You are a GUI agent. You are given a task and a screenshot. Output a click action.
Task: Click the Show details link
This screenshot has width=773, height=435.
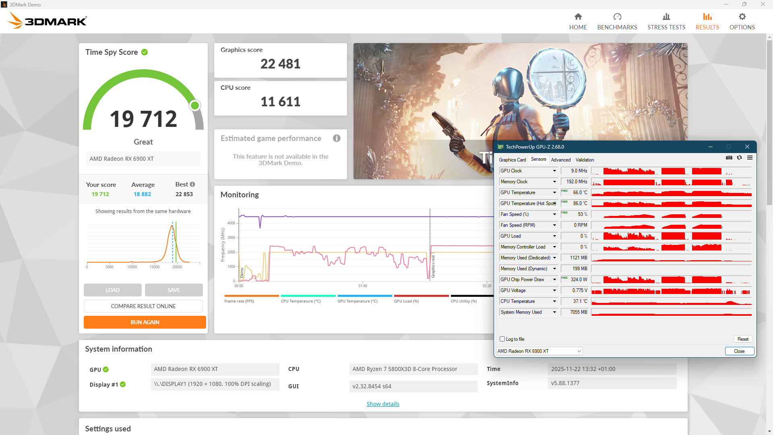click(x=382, y=404)
